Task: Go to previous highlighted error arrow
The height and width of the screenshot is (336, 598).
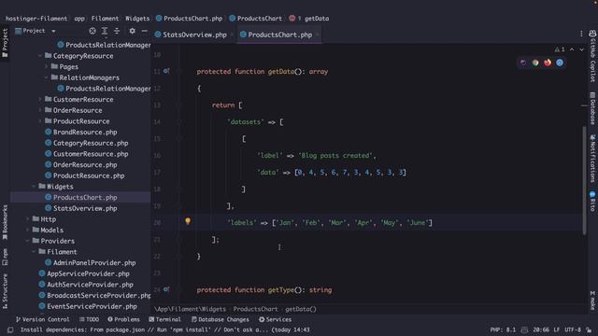Action: coord(572,49)
